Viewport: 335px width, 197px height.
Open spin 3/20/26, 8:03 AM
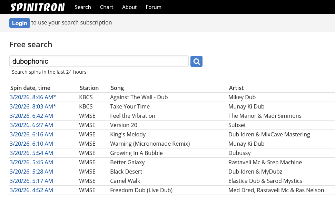click(x=31, y=107)
